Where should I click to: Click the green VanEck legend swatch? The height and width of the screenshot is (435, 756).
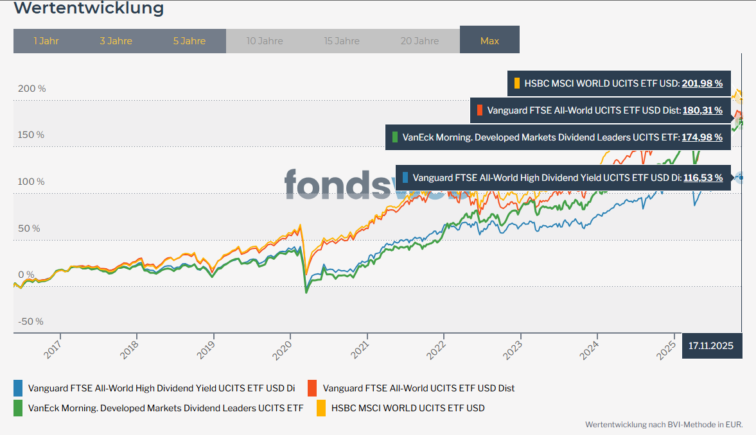(x=18, y=407)
